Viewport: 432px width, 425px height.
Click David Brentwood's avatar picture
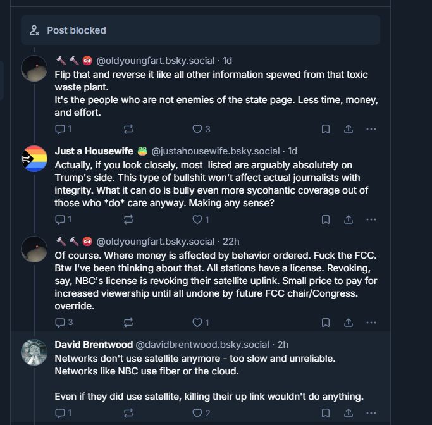click(34, 352)
